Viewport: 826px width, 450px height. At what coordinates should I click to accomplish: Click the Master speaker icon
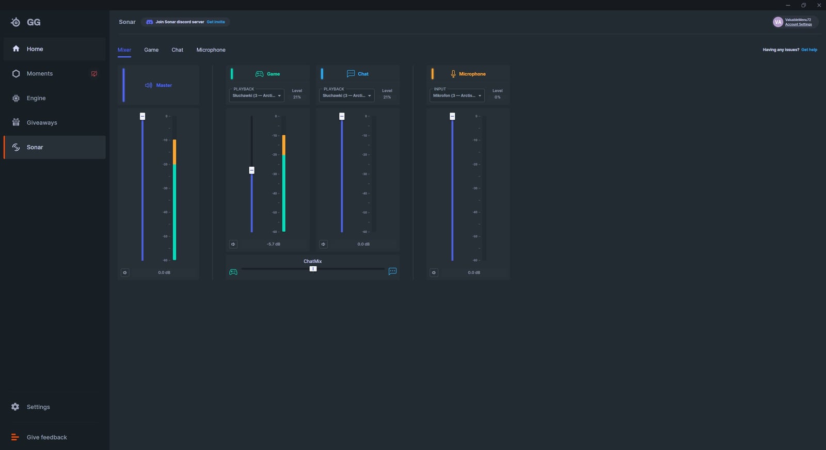click(149, 85)
